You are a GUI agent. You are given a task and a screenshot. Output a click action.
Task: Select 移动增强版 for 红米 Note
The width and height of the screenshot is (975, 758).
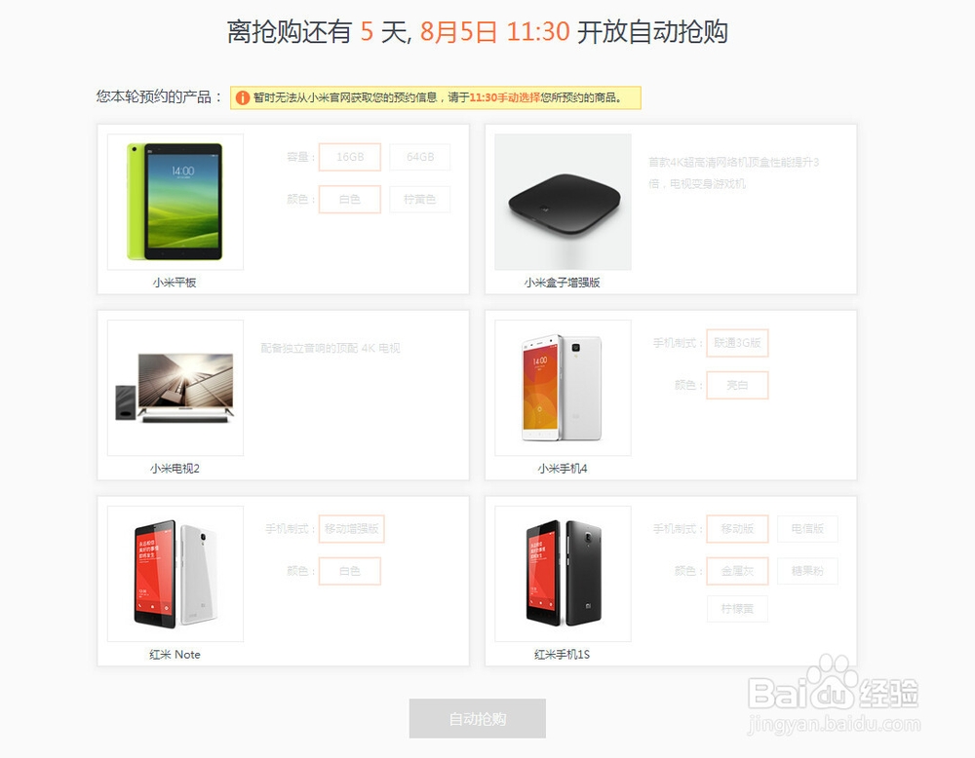[x=351, y=529]
